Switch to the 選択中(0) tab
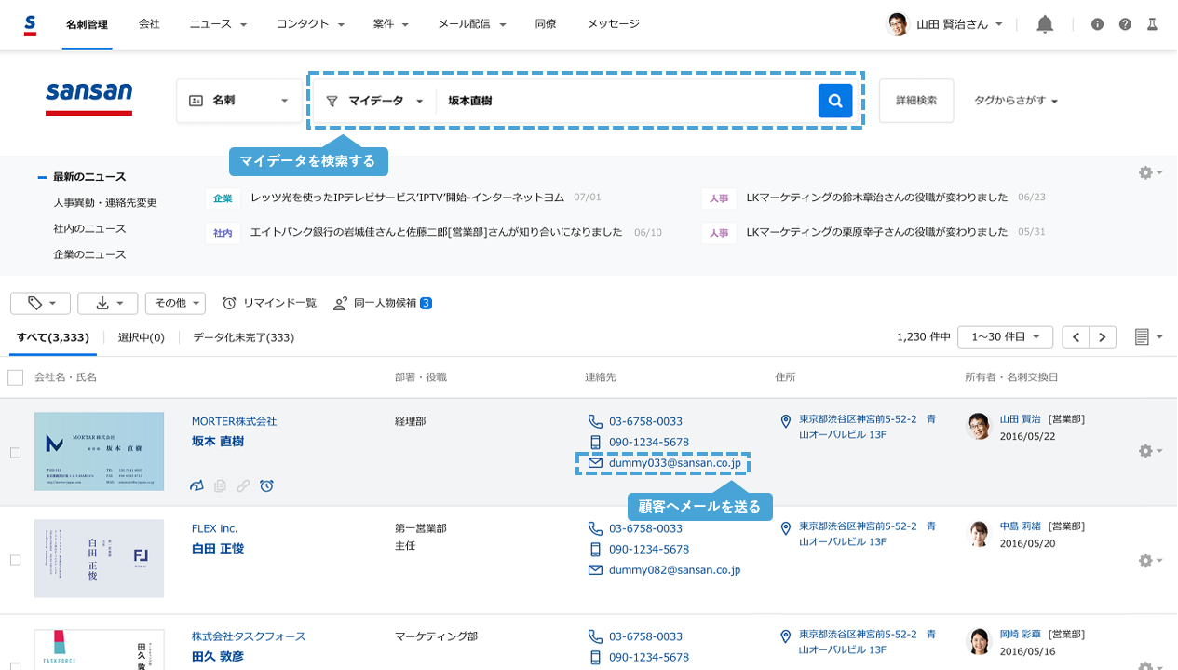The height and width of the screenshot is (670, 1178). point(142,337)
